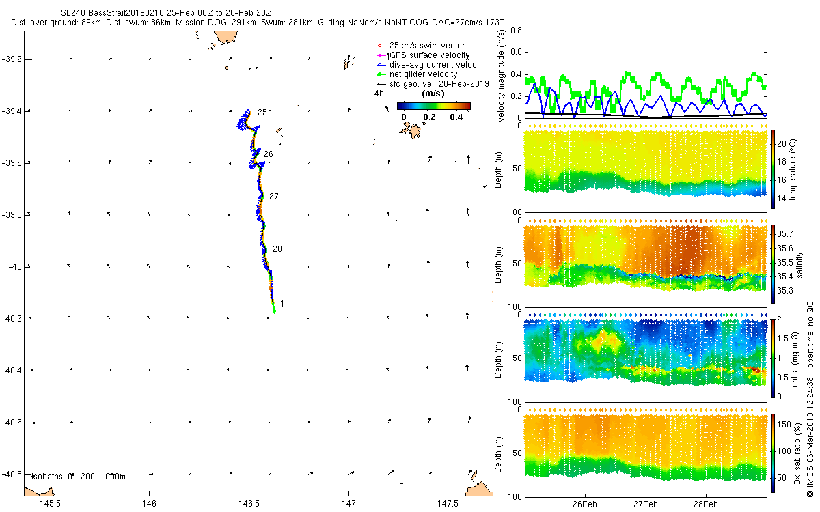
Task: Click the '35.7' salinity color bar tick
Action: tap(785, 234)
